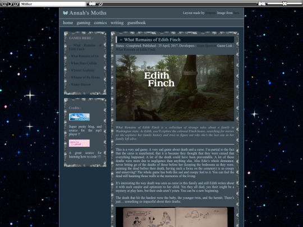
Task: Open the guestbook page
Action: (x=136, y=23)
